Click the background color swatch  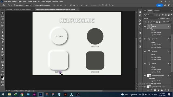click(3, 79)
